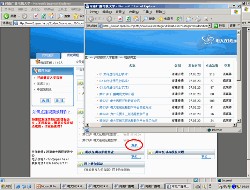This screenshot has height=190, width=250.
Task: Switch to the 我的课程 tab
Action: coord(73,55)
